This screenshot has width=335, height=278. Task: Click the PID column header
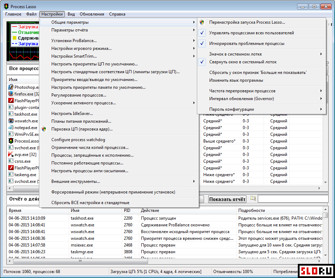[130, 210]
